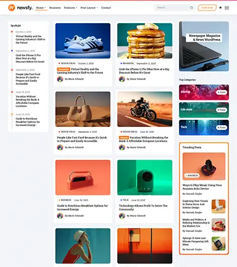Open the Virtual Reality spotlight article link
Screen dimensions: 237x267
click(30, 40)
